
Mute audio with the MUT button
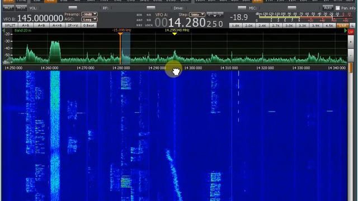coord(8,8)
